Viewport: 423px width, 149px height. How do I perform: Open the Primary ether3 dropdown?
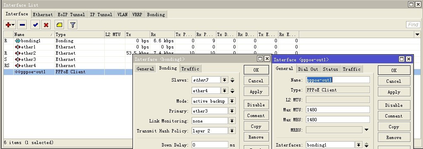[x=232, y=111]
